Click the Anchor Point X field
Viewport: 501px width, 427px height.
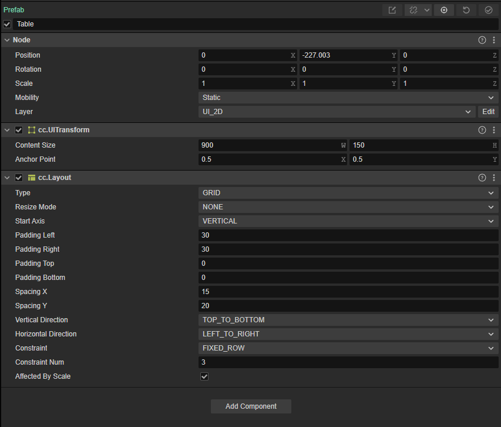click(x=273, y=159)
